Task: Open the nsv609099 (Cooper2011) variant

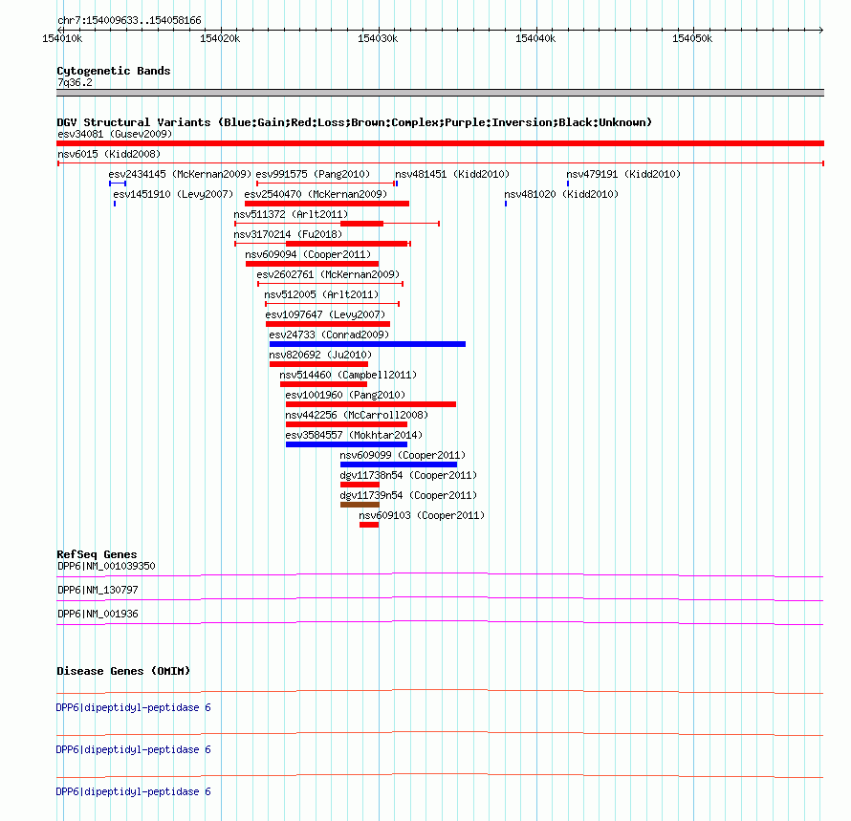Action: pos(403,455)
